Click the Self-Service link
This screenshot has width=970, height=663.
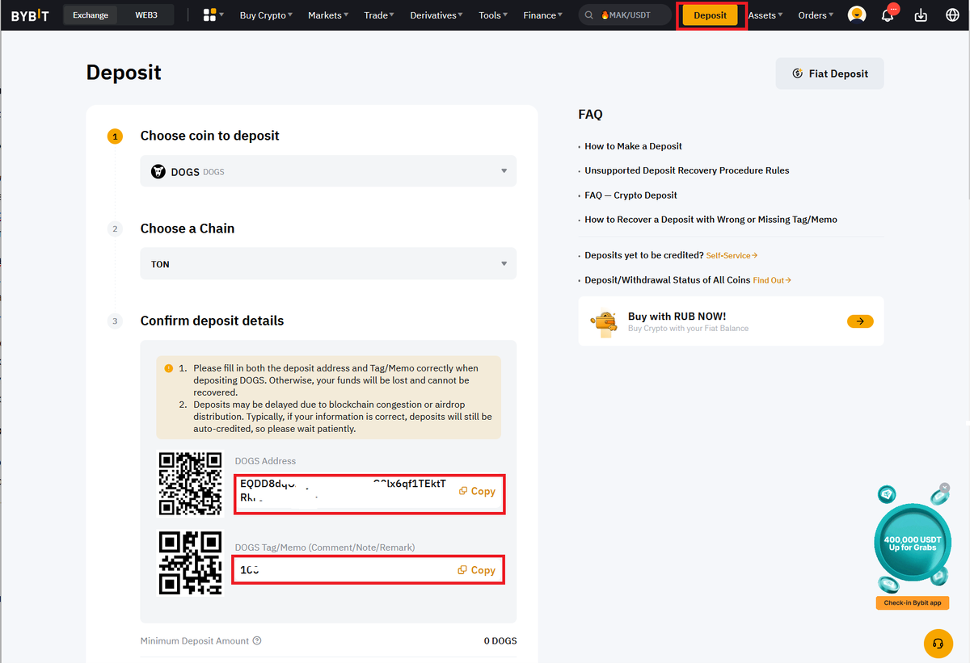coord(732,255)
